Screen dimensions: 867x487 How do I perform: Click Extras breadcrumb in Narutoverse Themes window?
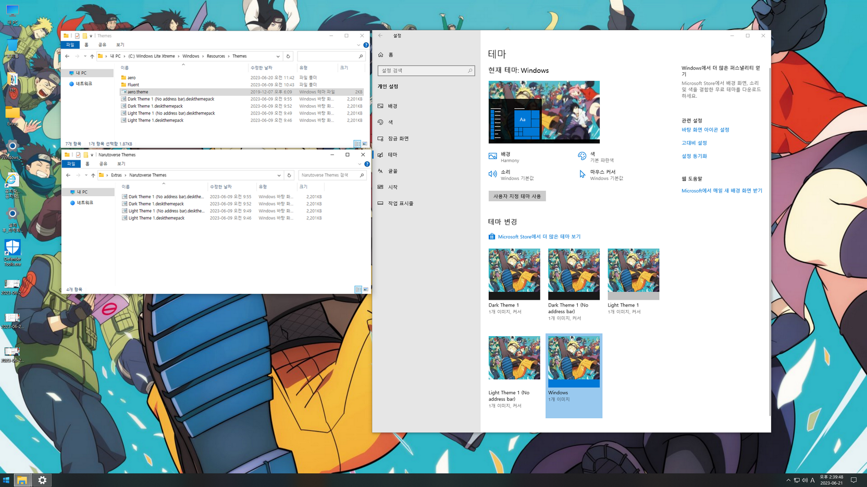116,175
